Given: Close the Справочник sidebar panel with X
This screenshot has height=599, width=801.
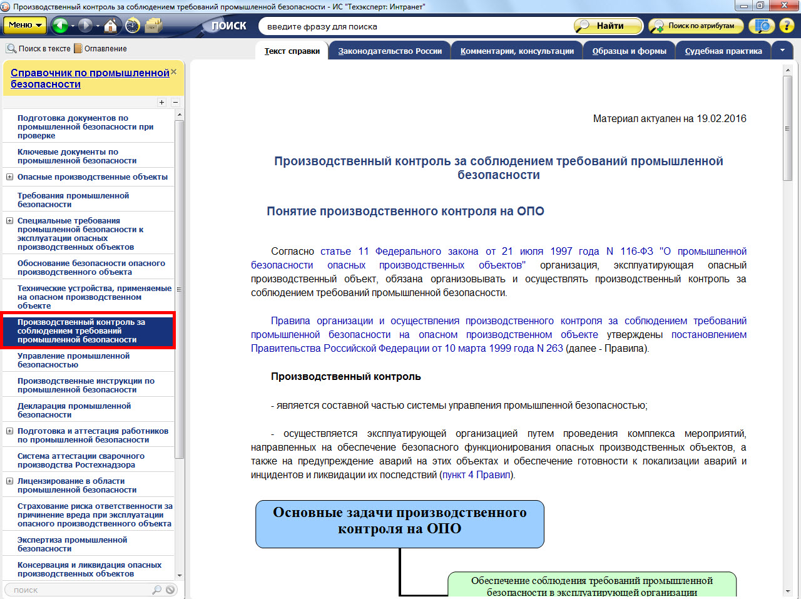Looking at the screenshot, I should [x=174, y=72].
